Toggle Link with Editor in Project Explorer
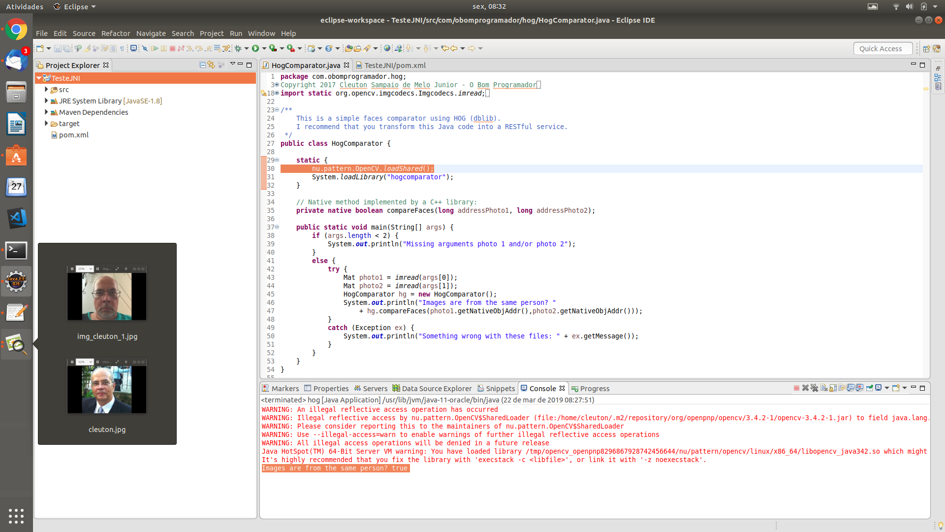Screen dimensions: 945x532 [211, 65]
